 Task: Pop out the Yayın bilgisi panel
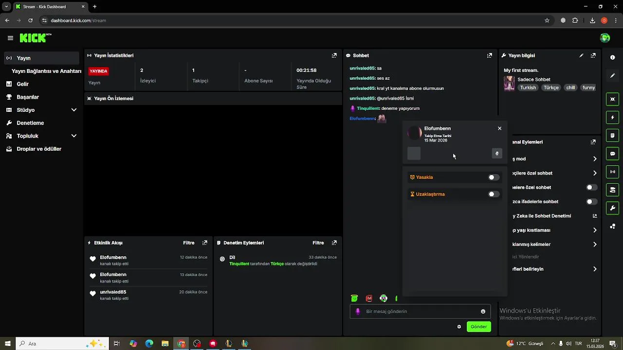pos(593,55)
